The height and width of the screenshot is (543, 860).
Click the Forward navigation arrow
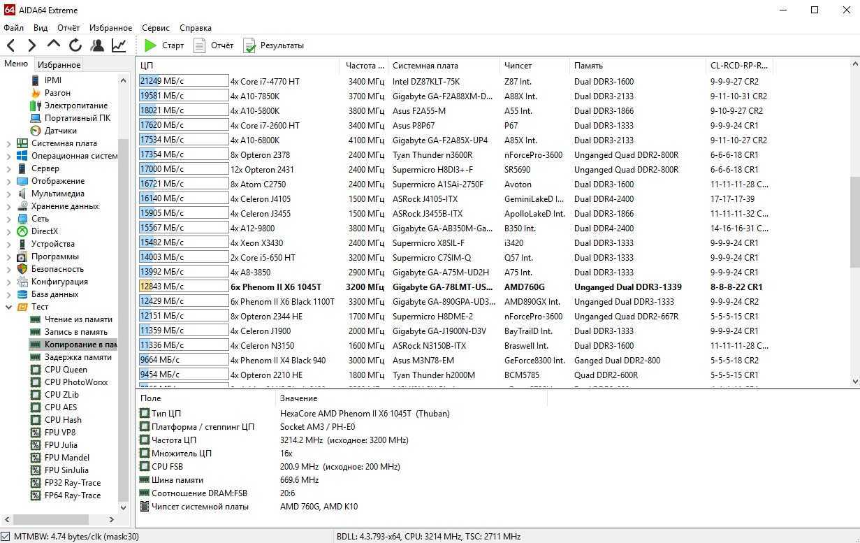(x=31, y=45)
